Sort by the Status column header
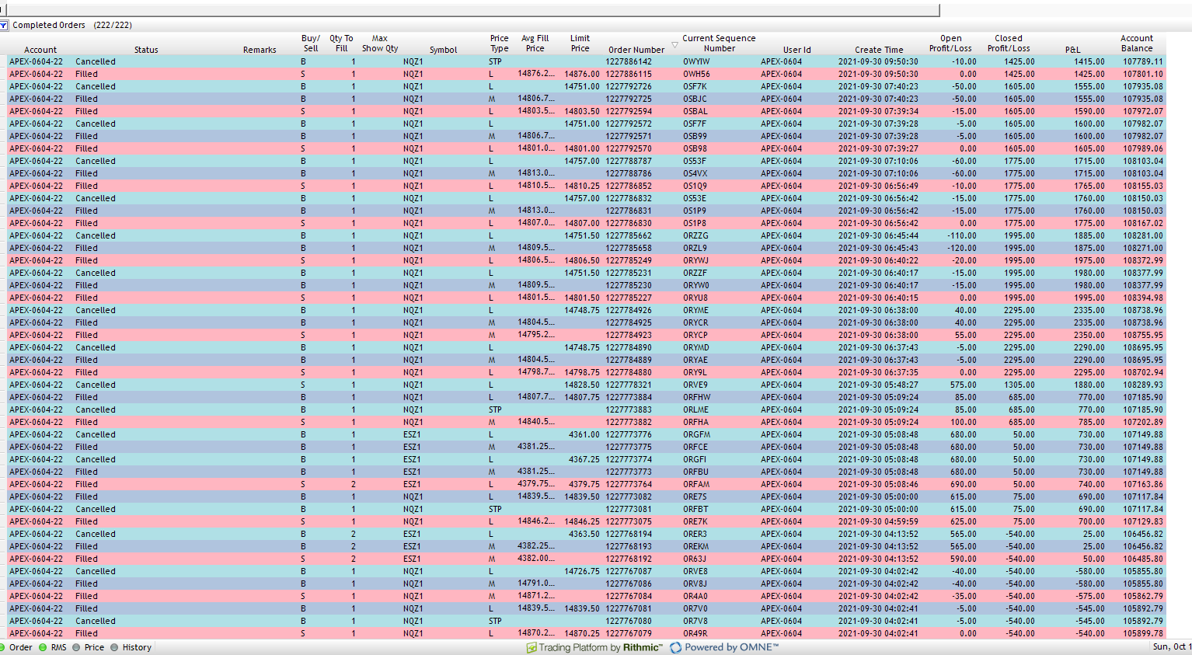This screenshot has width=1192, height=655. pyautogui.click(x=146, y=50)
